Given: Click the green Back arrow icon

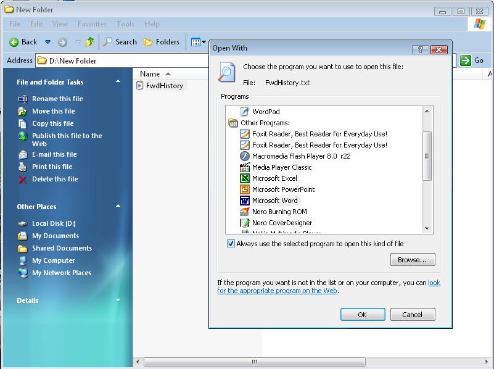Looking at the screenshot, I should pos(14,42).
